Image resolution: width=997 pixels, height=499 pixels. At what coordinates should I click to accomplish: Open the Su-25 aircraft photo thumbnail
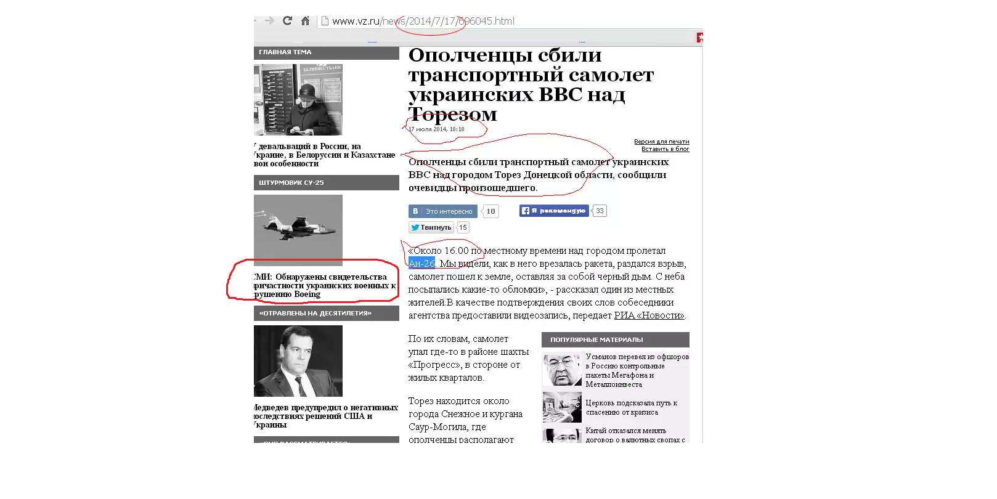tap(298, 230)
